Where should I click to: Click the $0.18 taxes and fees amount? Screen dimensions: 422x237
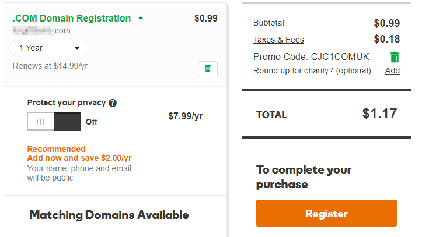[x=386, y=40]
